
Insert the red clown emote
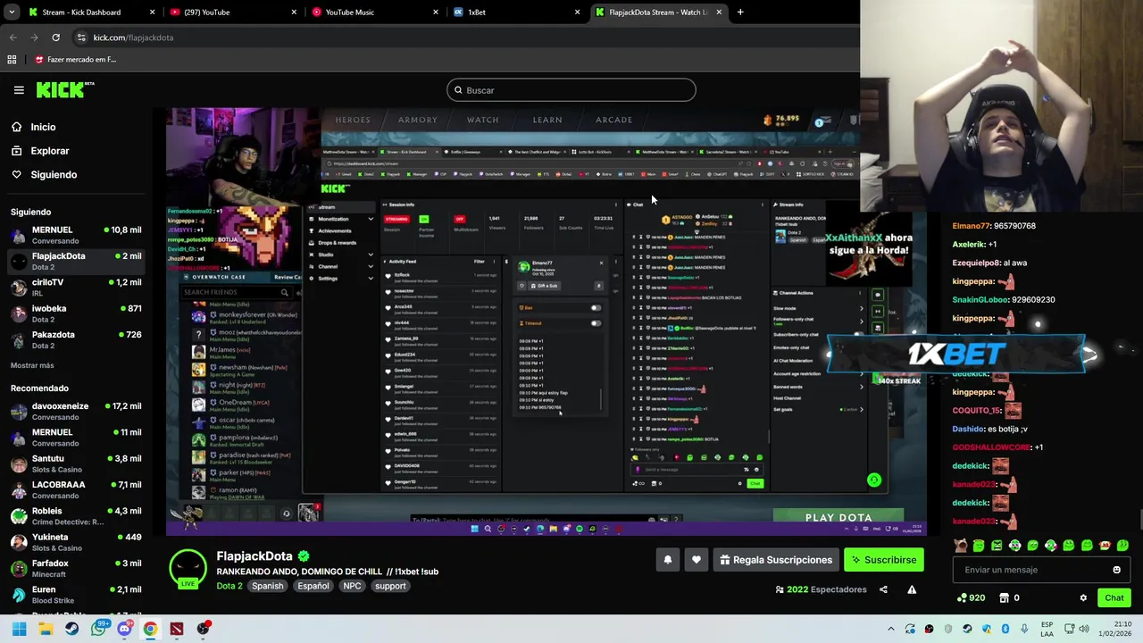pos(1105,546)
